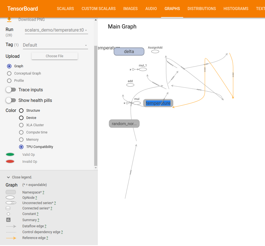Click the Choose File upload button
This screenshot has width=265, height=246.
pos(55,56)
